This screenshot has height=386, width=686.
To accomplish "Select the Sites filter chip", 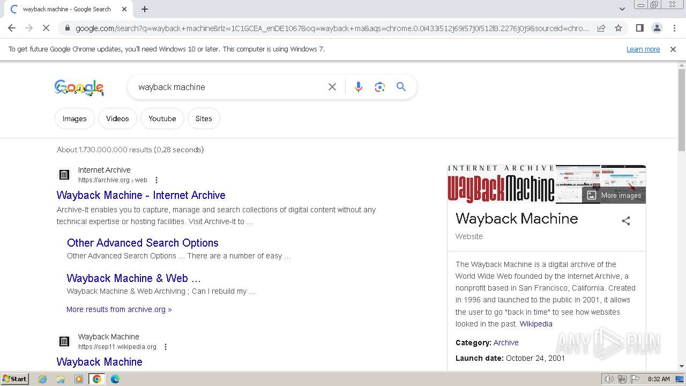I will [x=204, y=118].
